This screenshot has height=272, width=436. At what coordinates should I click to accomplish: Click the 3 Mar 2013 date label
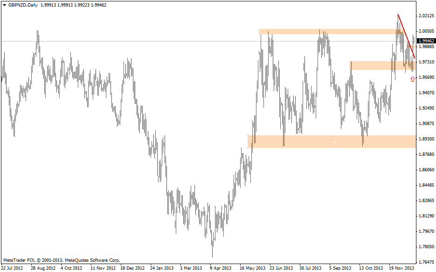tap(191, 268)
